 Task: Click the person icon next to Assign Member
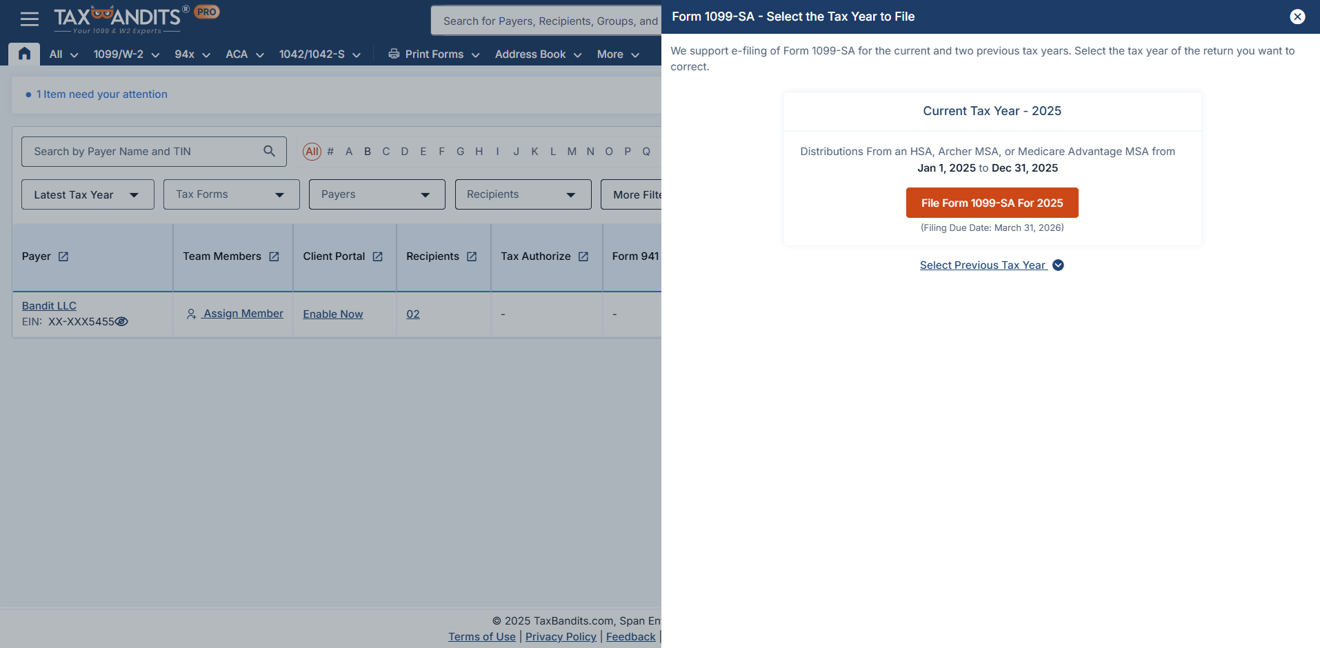(192, 314)
